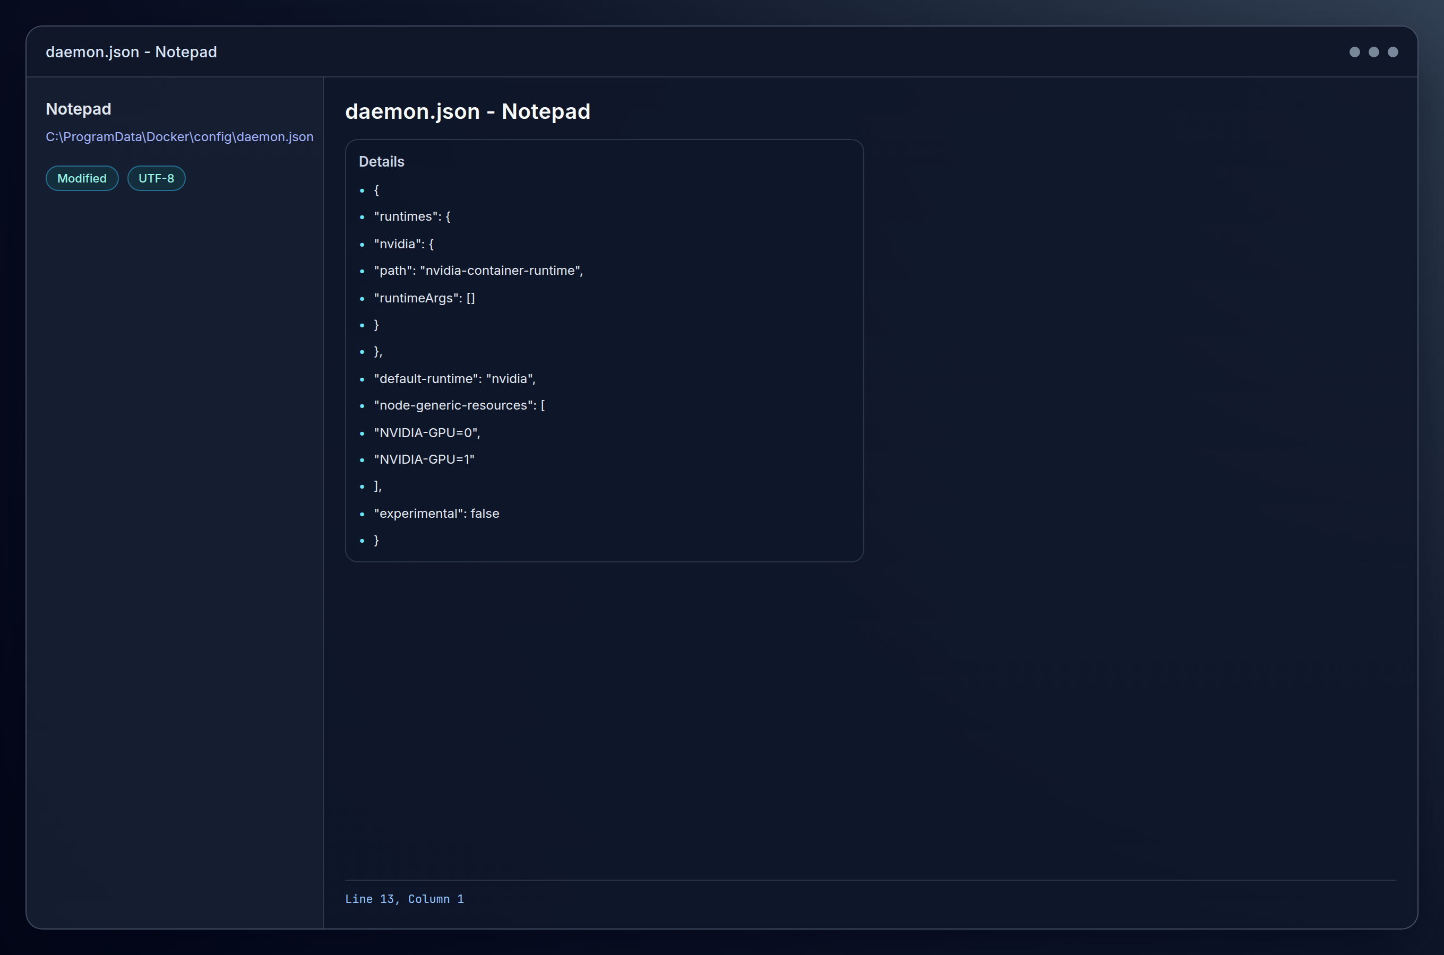Image resolution: width=1444 pixels, height=955 pixels.
Task: Click the Line 13, Column 1 indicator
Action: click(405, 899)
